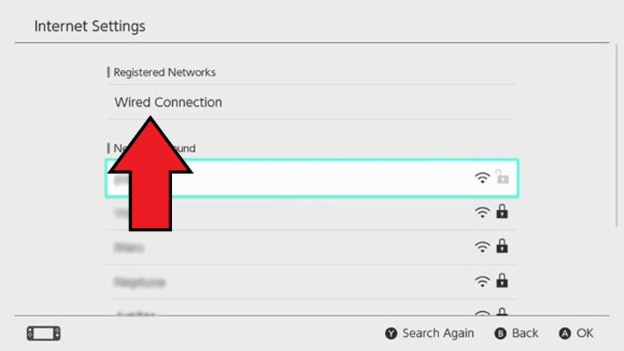Confirm with the OK button
The height and width of the screenshot is (351, 624).
pos(576,333)
